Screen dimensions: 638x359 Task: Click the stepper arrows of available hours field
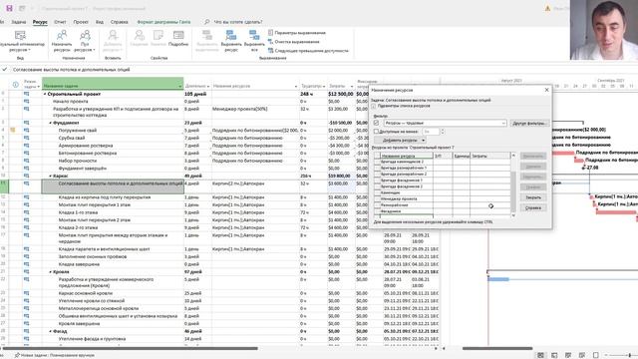pyautogui.click(x=443, y=132)
